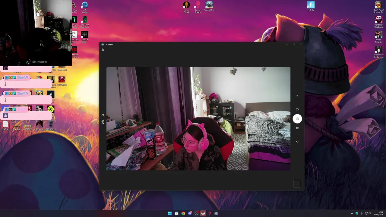Open Don't Panic! It Is Just shortcut
The width and height of the screenshot is (386, 217).
[x=378, y=7]
